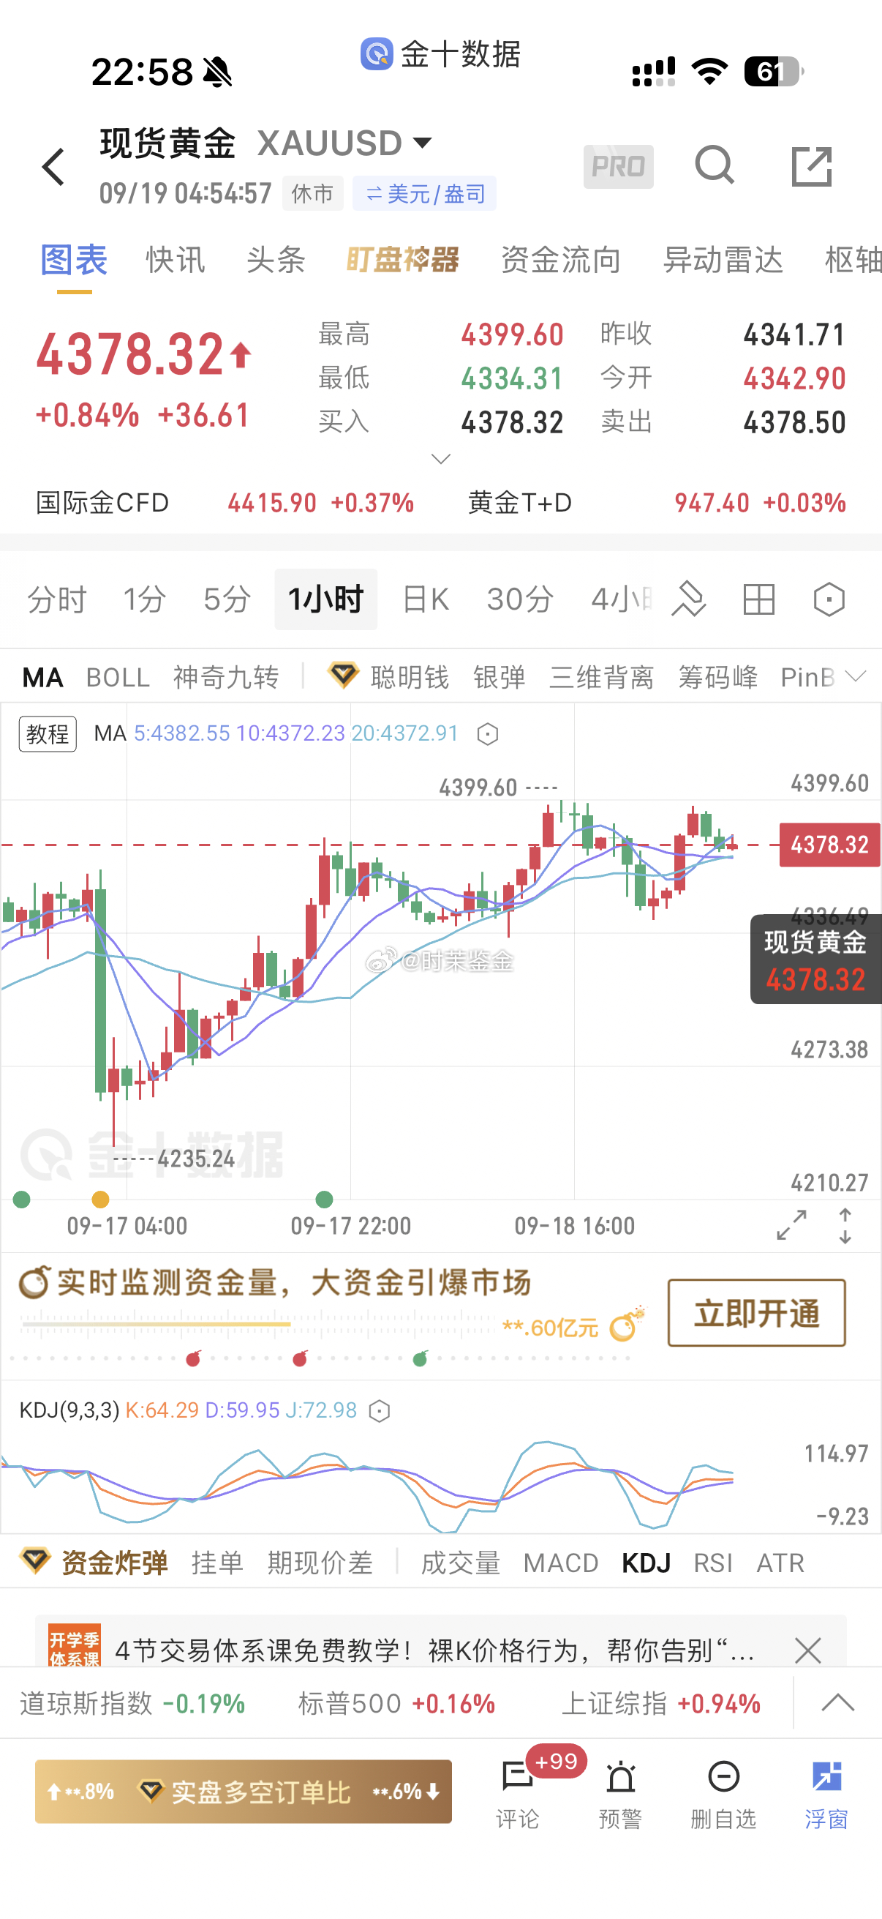This screenshot has width=882, height=1919.
Task: Tap the 立即开通 button
Action: pos(756,1312)
